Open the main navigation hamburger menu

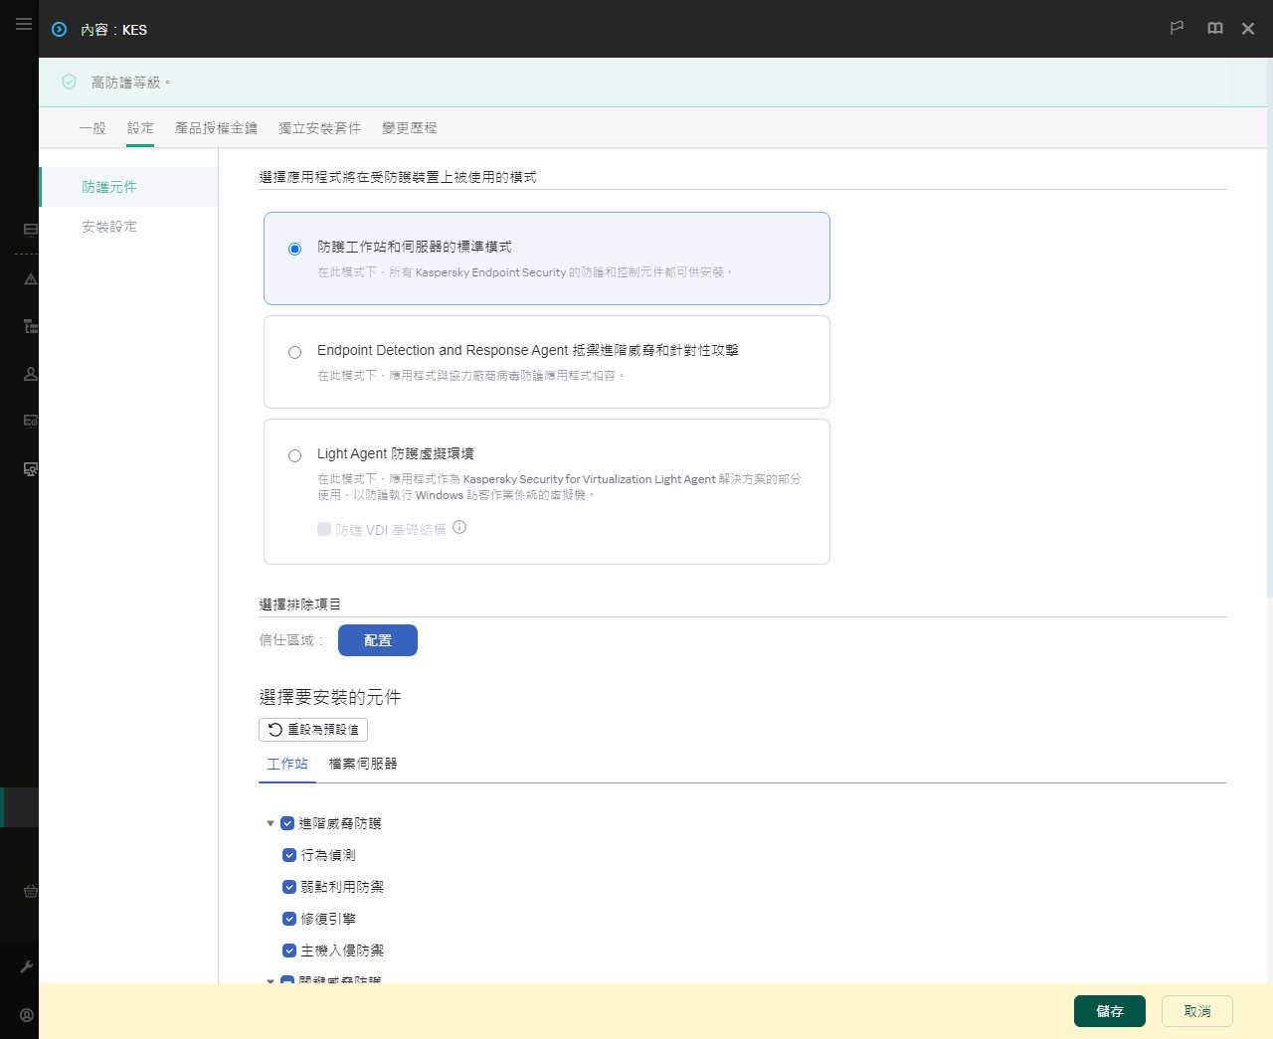(x=24, y=24)
